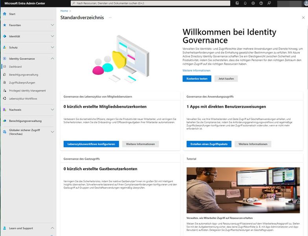Close the Standardverzeichnis pane with X
The height and width of the screenshot is (236, 308).
(303, 17)
